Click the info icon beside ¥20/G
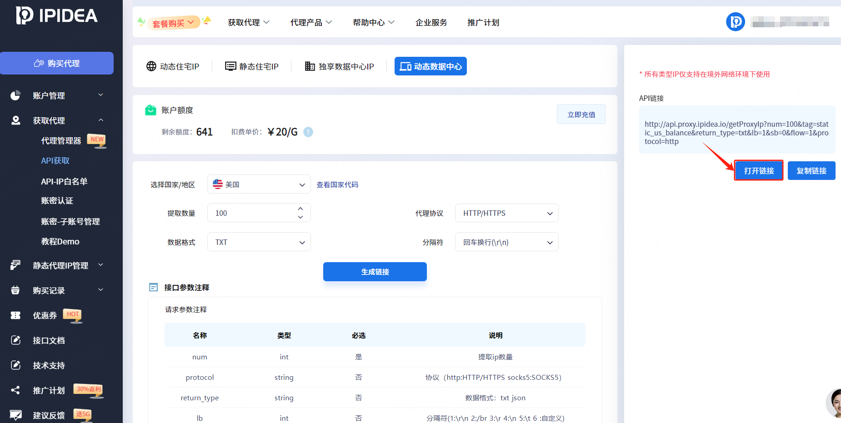The height and width of the screenshot is (423, 841). (308, 132)
